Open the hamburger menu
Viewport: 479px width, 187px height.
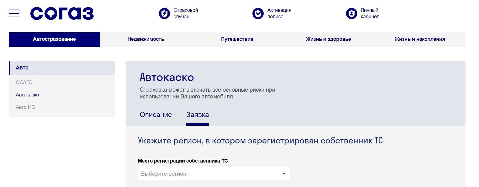14,13
